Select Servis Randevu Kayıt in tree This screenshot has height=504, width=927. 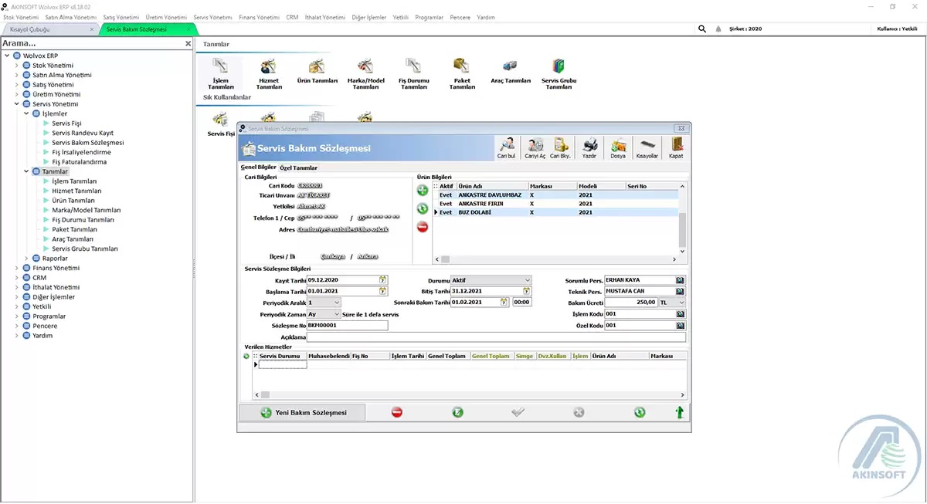click(83, 133)
